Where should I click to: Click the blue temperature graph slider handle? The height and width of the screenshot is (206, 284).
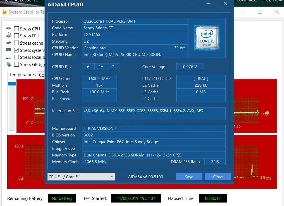coord(12,84)
